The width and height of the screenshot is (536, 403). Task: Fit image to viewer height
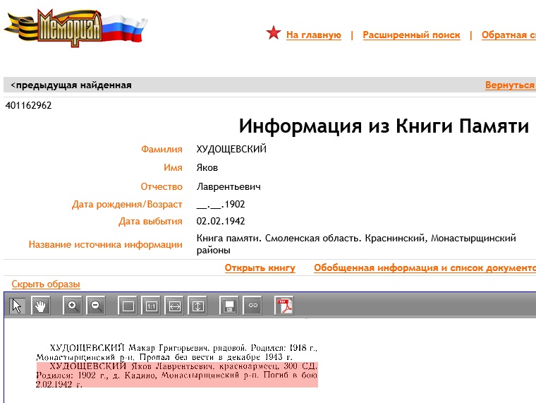tap(197, 306)
